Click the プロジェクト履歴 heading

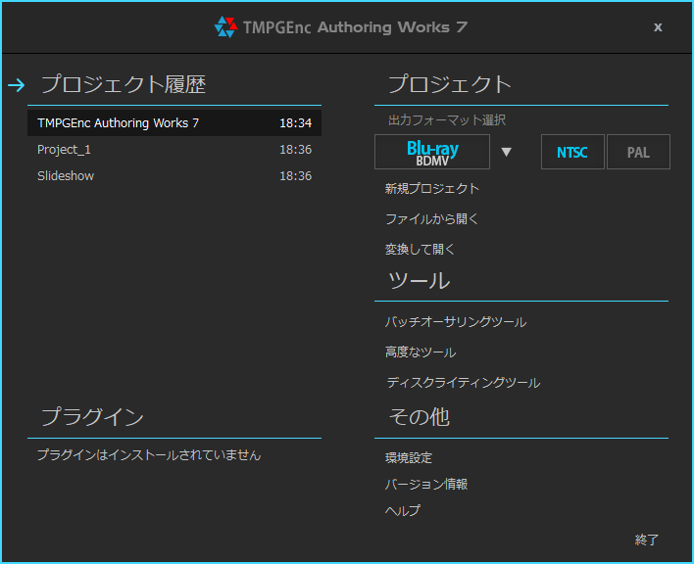124,84
